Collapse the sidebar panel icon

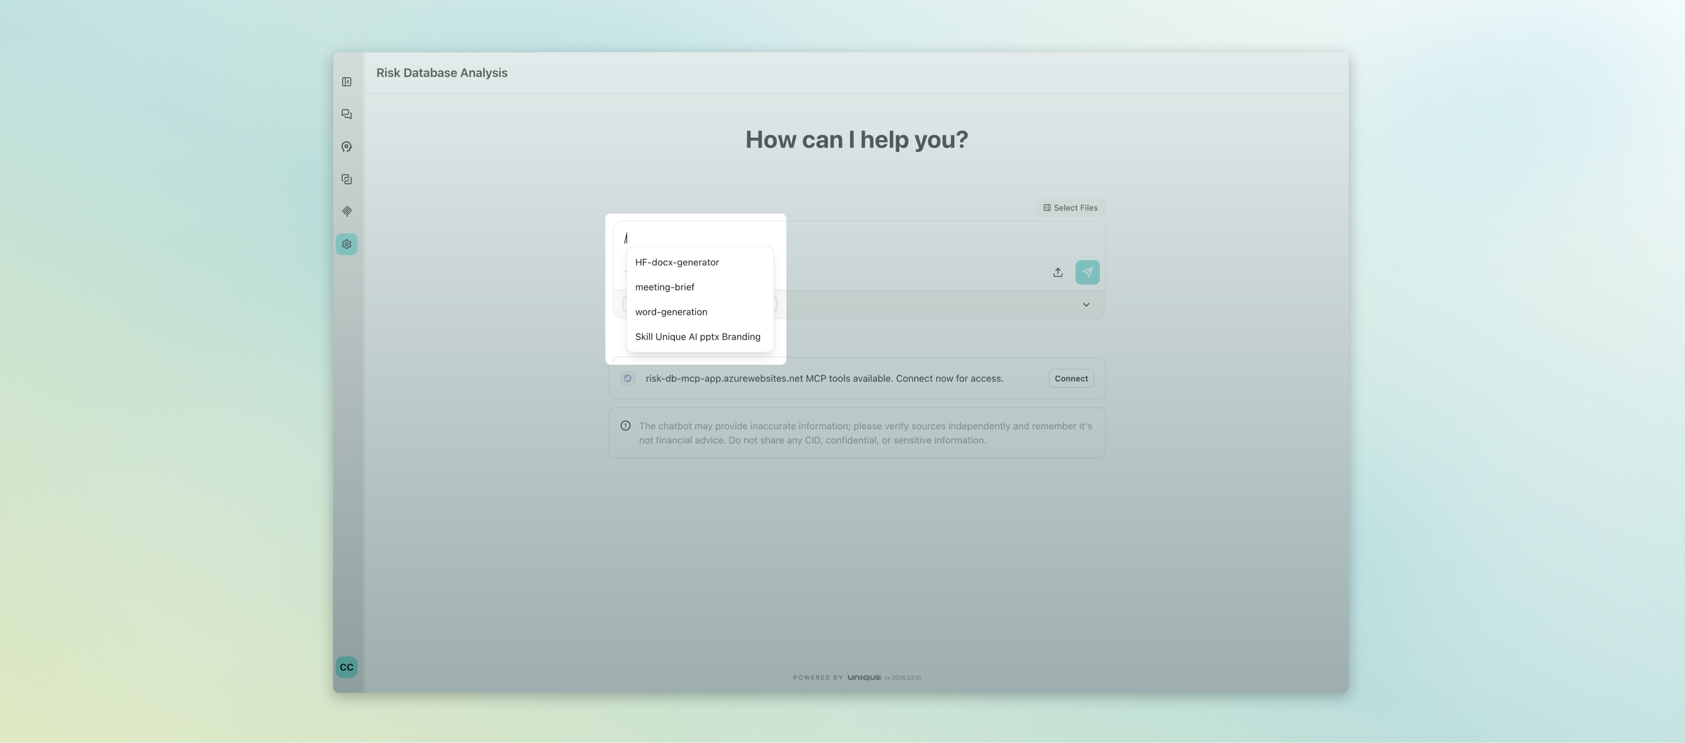pos(347,82)
